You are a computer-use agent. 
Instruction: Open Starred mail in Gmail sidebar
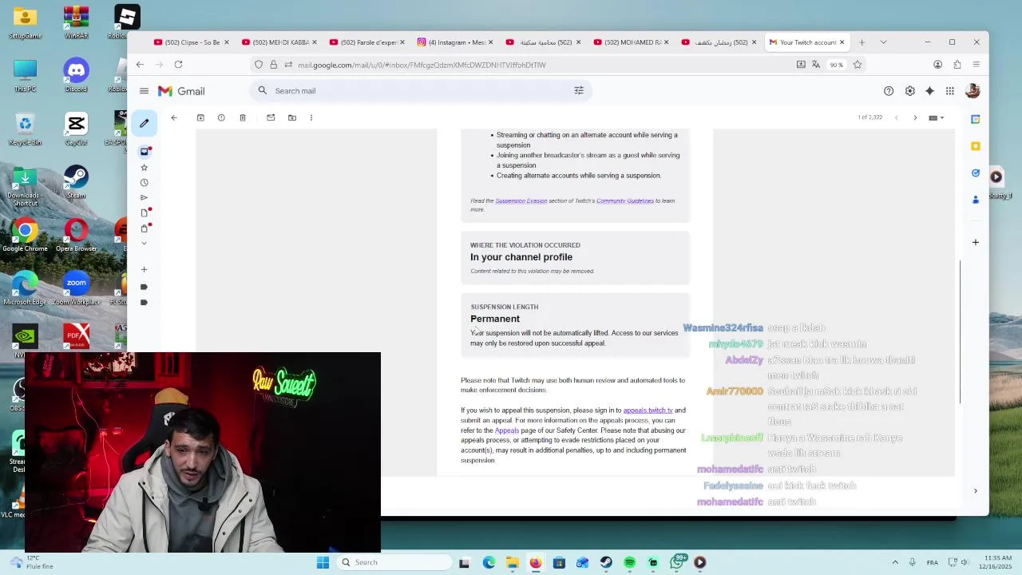(x=145, y=168)
